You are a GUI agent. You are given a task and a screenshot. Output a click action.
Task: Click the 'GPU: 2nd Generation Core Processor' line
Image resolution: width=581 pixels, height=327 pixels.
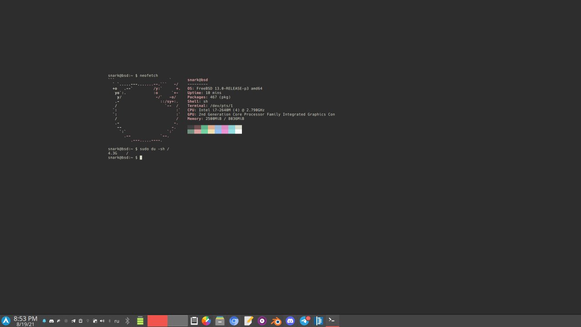point(261,114)
